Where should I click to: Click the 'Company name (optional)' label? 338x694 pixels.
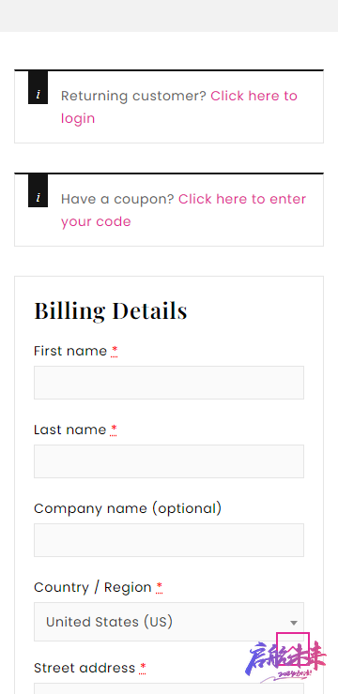tap(128, 508)
